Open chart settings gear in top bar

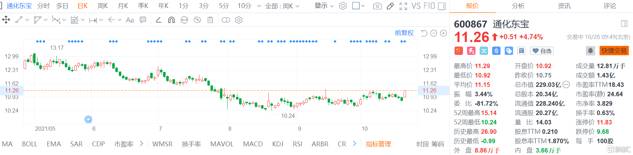click(x=343, y=6)
